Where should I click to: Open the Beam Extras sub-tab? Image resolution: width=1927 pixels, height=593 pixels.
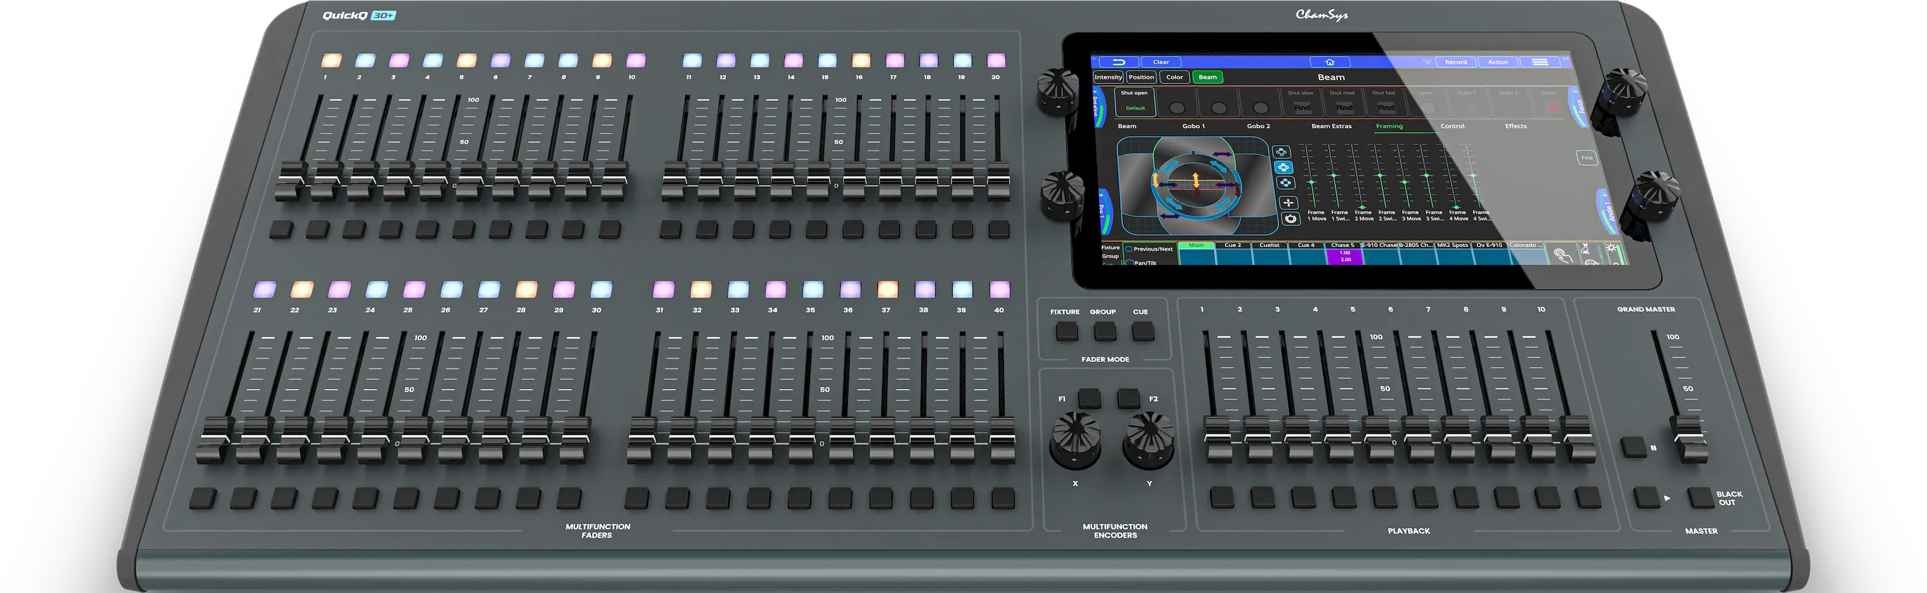[1332, 126]
